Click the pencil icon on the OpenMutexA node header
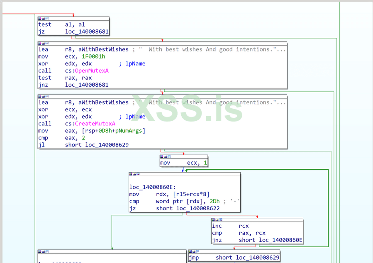 43,43
